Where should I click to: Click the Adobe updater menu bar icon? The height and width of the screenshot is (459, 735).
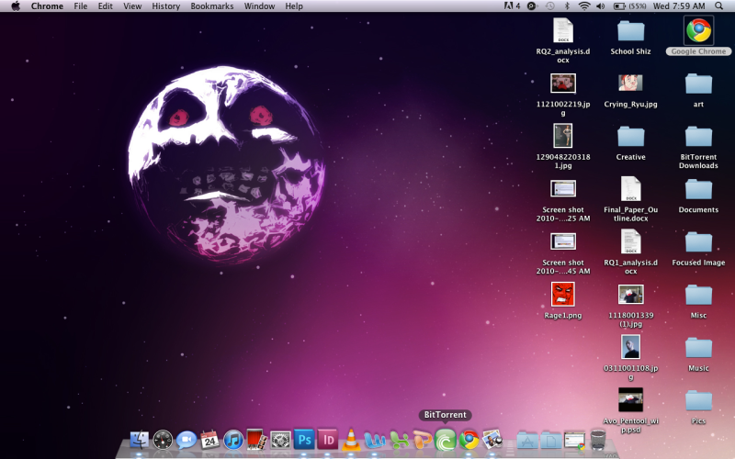point(512,6)
